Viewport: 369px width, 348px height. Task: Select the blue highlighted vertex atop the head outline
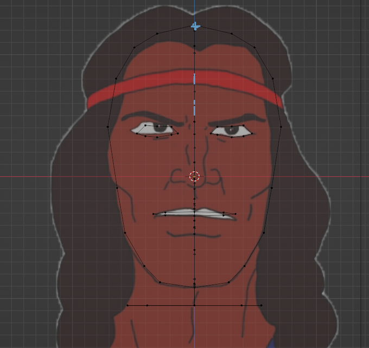[x=195, y=27]
